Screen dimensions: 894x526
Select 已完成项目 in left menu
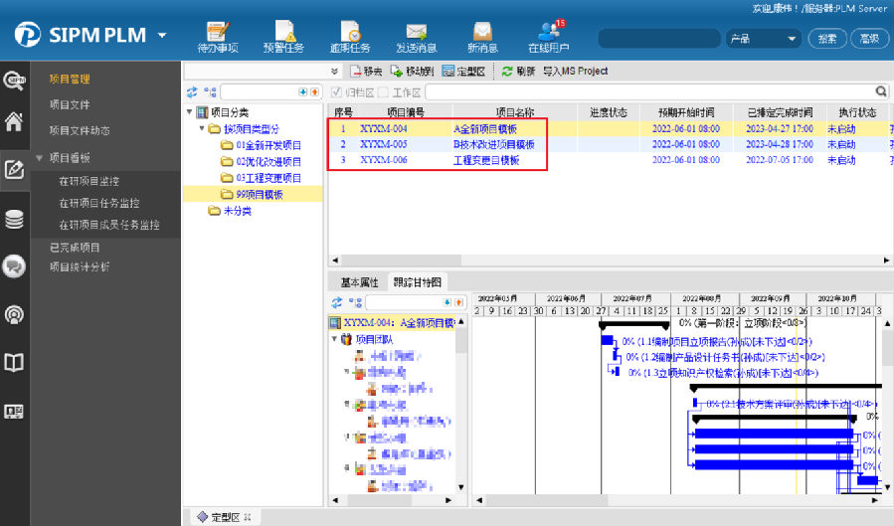[x=75, y=247]
